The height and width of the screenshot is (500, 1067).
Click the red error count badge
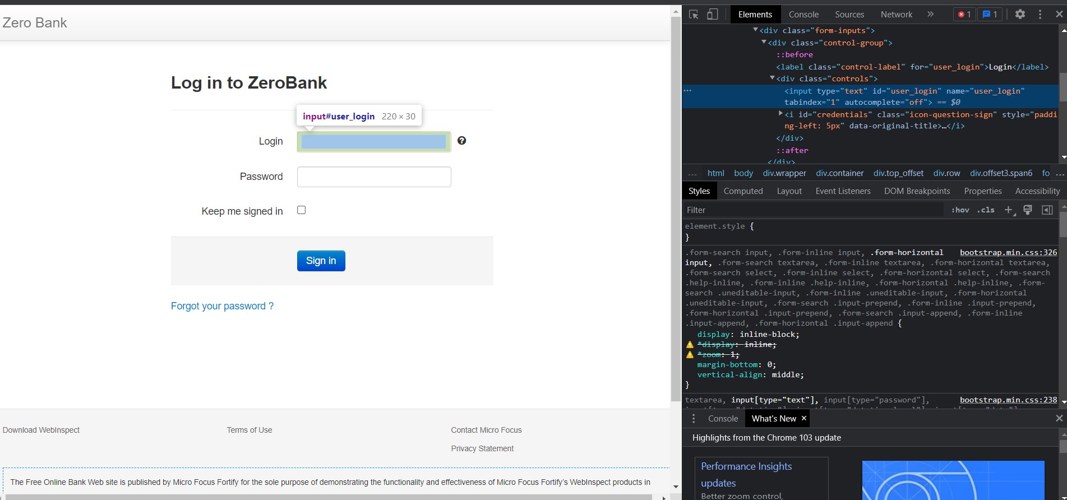(964, 15)
